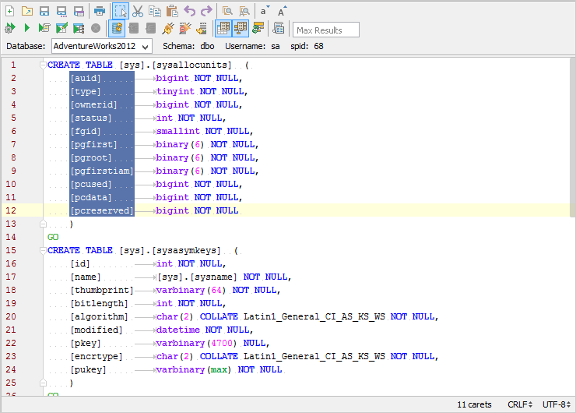Toggle the results grid view button
The width and height of the screenshot is (576, 413).
click(x=223, y=28)
